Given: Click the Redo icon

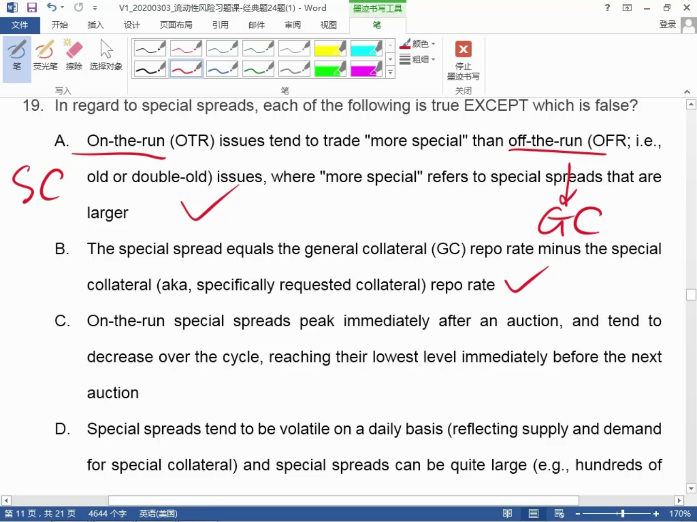Looking at the screenshot, I should (x=78, y=7).
